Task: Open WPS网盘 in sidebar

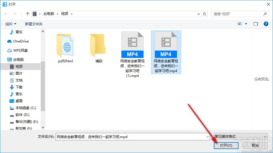Action: coord(17,51)
